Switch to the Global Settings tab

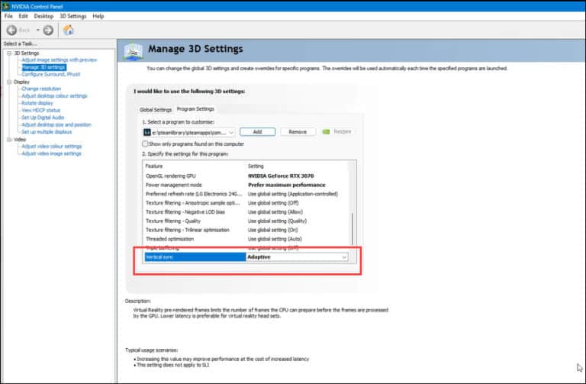tap(155, 109)
